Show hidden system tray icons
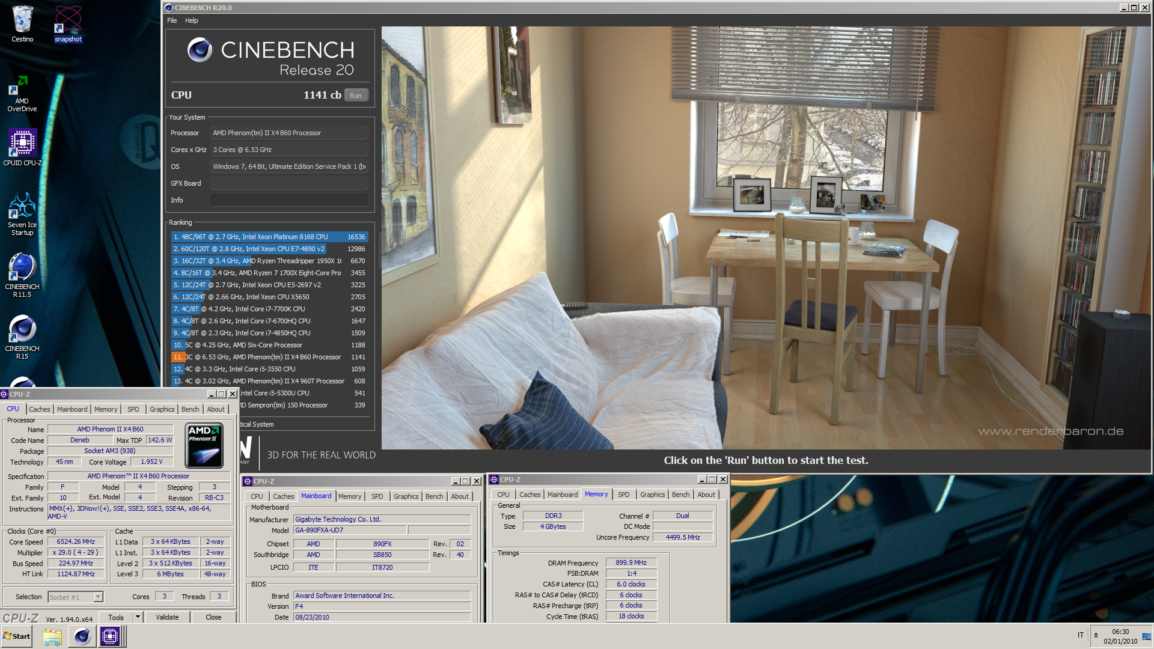 click(x=1096, y=635)
